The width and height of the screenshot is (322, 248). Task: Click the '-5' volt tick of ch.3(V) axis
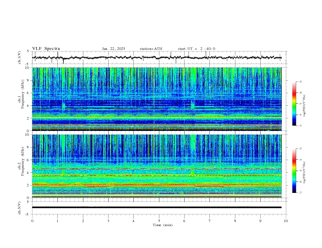pos(28,214)
